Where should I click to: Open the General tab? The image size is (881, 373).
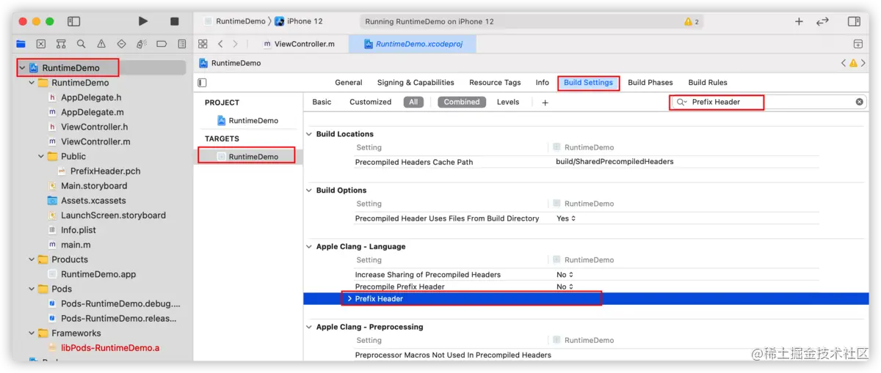coord(349,83)
